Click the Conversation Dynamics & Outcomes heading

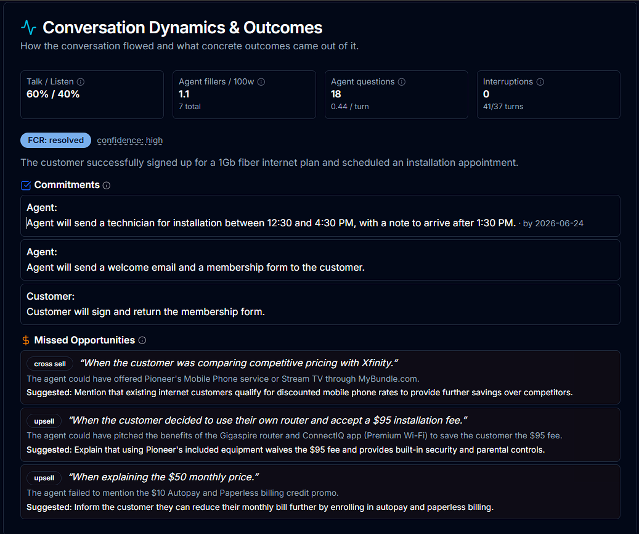182,28
